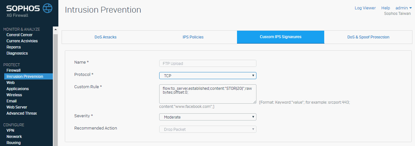Click the Help link

(385, 8)
